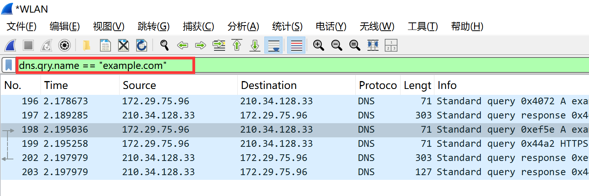589x196 pixels.
Task: Click the find packet magnifier
Action: click(164, 45)
